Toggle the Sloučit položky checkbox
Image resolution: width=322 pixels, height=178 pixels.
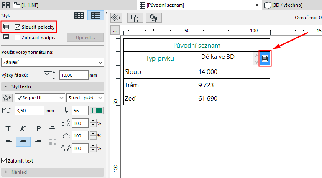(x=18, y=27)
